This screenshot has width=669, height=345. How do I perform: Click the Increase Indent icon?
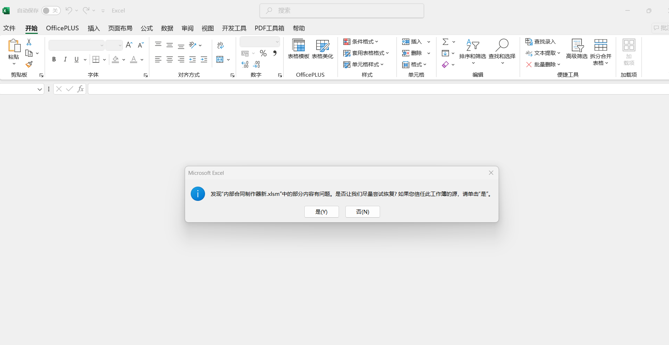[204, 60]
